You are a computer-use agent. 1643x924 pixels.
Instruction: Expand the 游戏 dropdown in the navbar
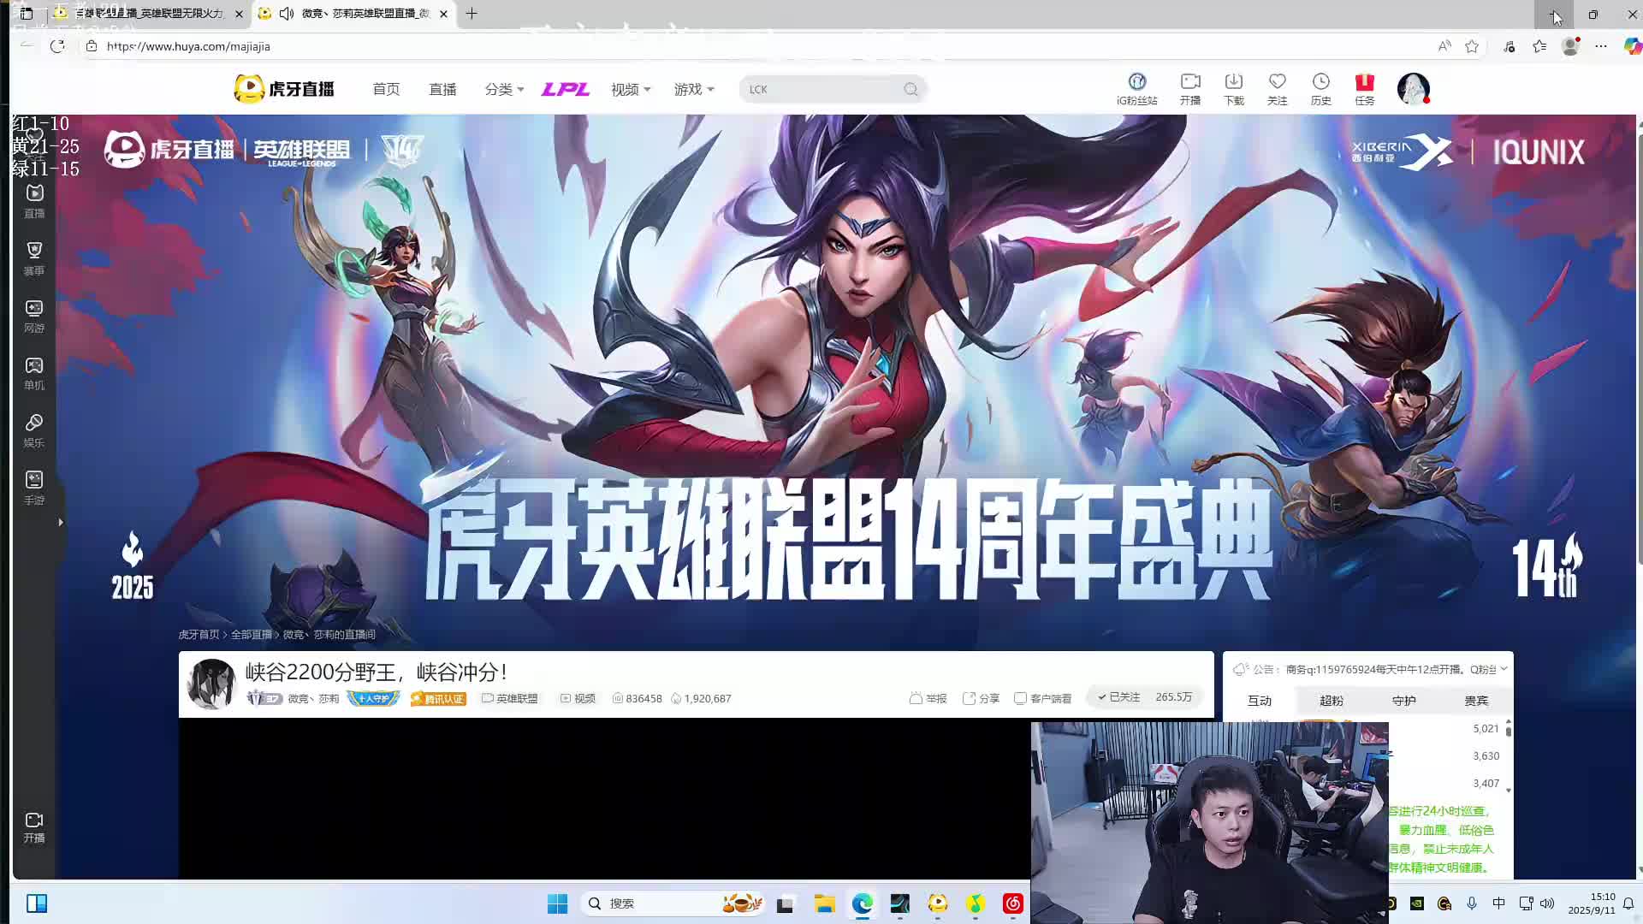point(694,89)
